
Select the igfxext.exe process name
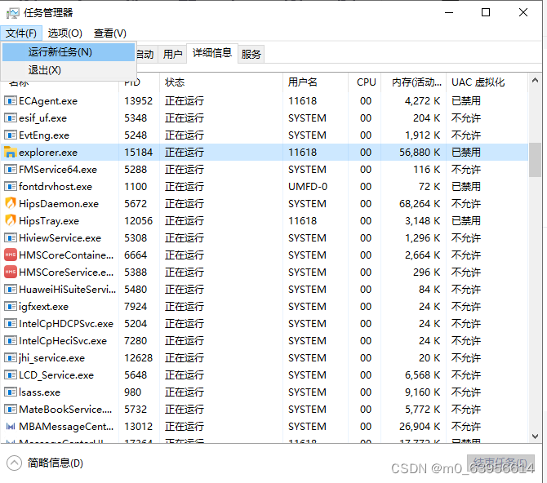click(43, 307)
